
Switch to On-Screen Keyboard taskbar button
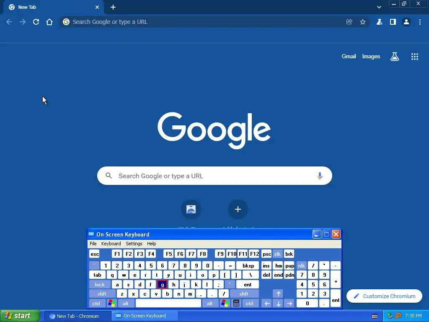145,316
